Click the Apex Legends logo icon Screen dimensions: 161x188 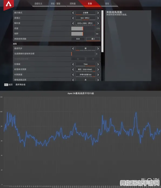(9, 4)
